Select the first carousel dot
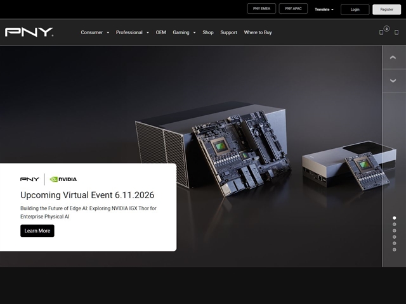This screenshot has height=304, width=406. 394,218
